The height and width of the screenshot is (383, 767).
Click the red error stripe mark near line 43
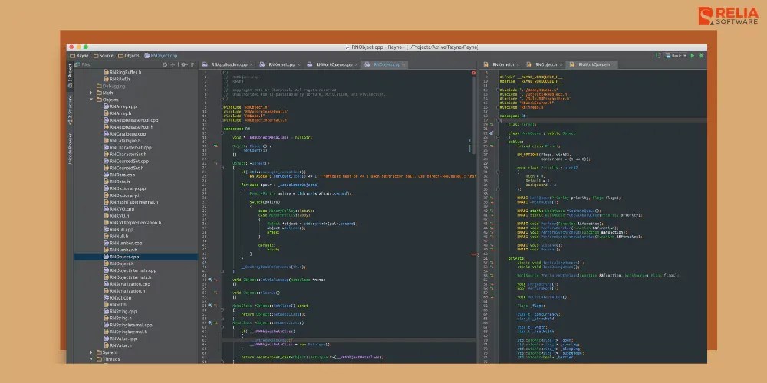point(473,254)
